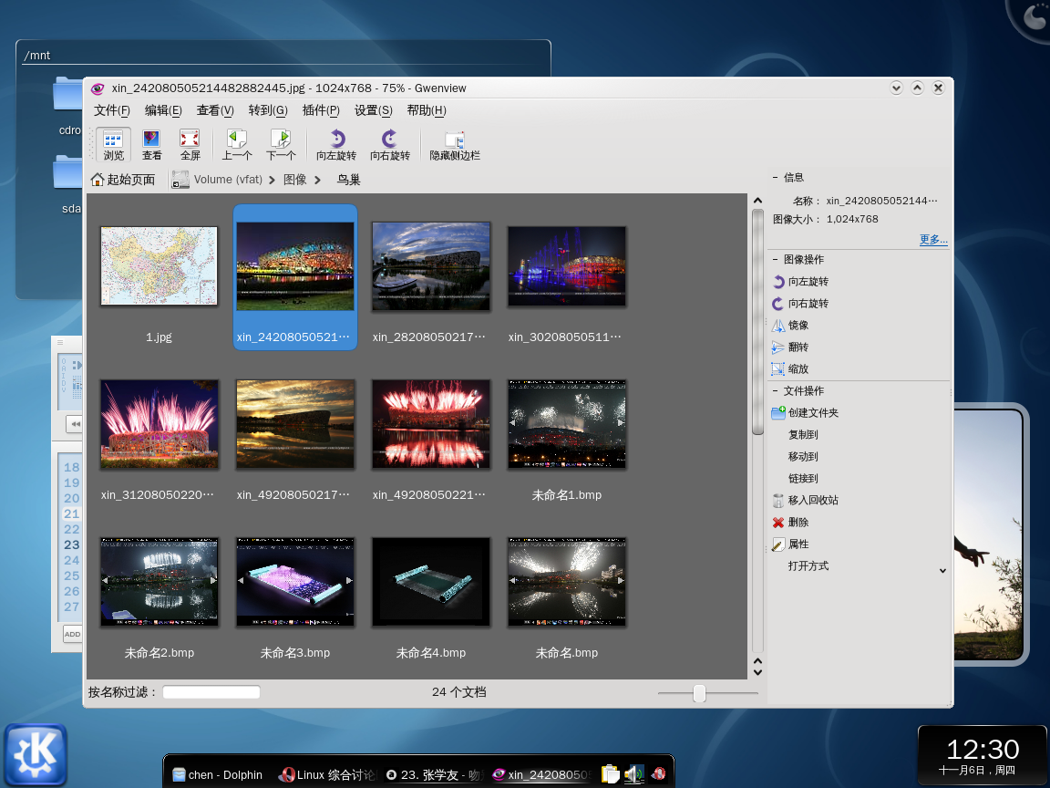Switch to Browse (浏览) mode
Image resolution: width=1050 pixels, height=788 pixels.
113,145
